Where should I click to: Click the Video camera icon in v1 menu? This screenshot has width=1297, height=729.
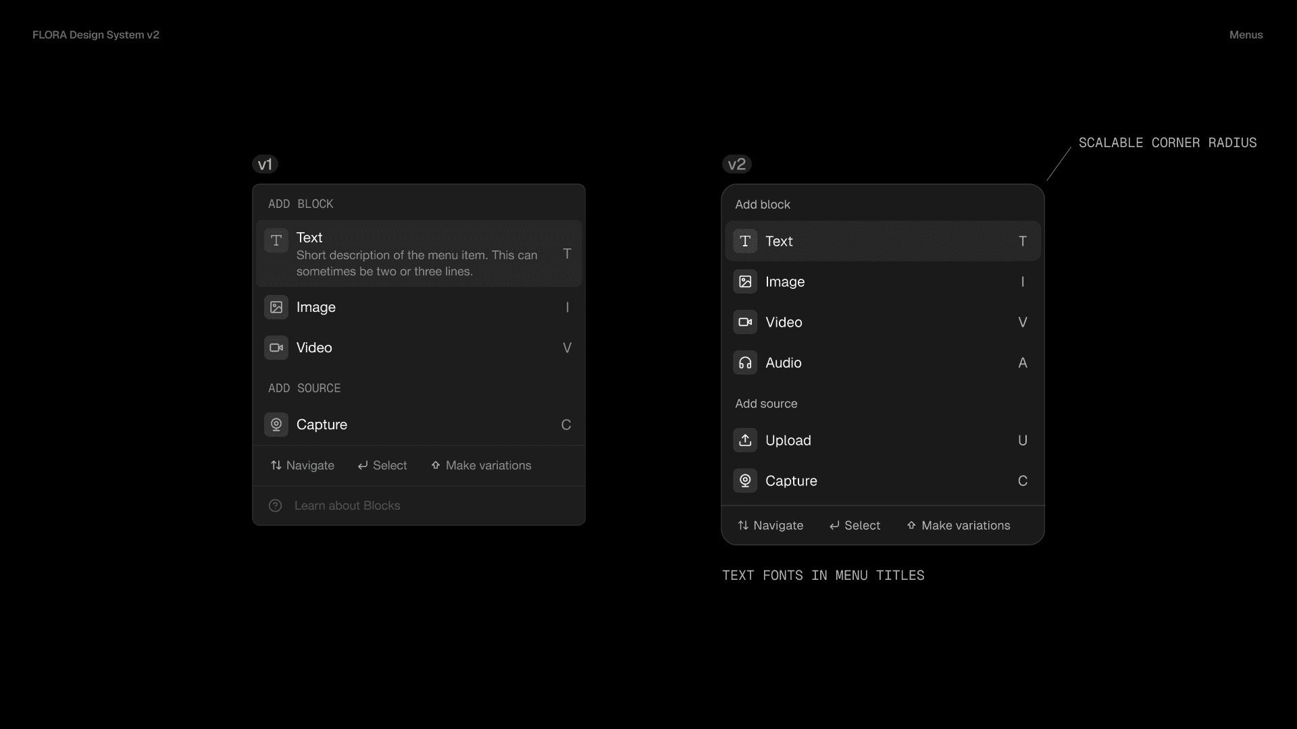click(x=276, y=348)
